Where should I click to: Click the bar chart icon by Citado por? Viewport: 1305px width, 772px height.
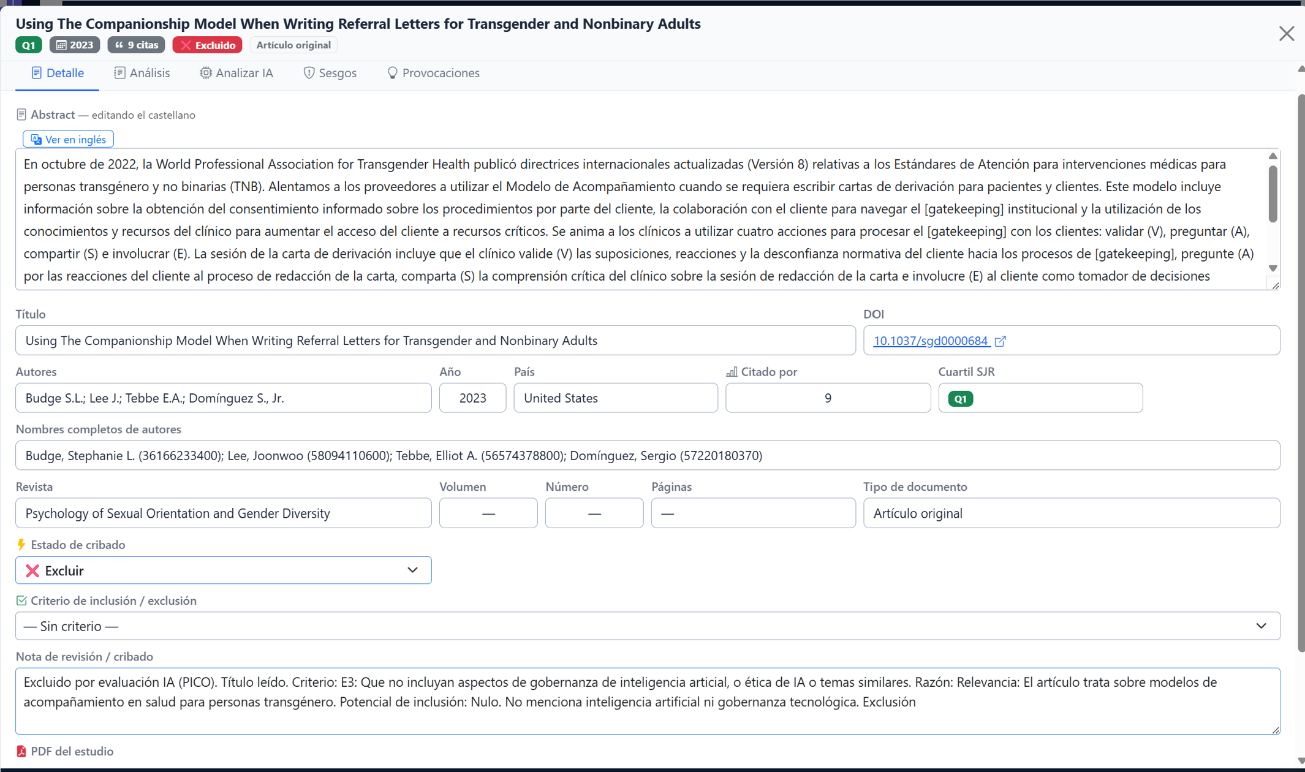click(732, 372)
